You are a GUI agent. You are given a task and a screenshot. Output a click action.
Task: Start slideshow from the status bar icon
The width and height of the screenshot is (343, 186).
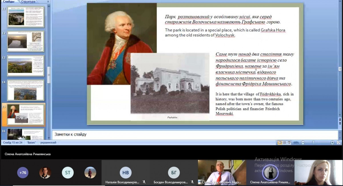coord(289,142)
